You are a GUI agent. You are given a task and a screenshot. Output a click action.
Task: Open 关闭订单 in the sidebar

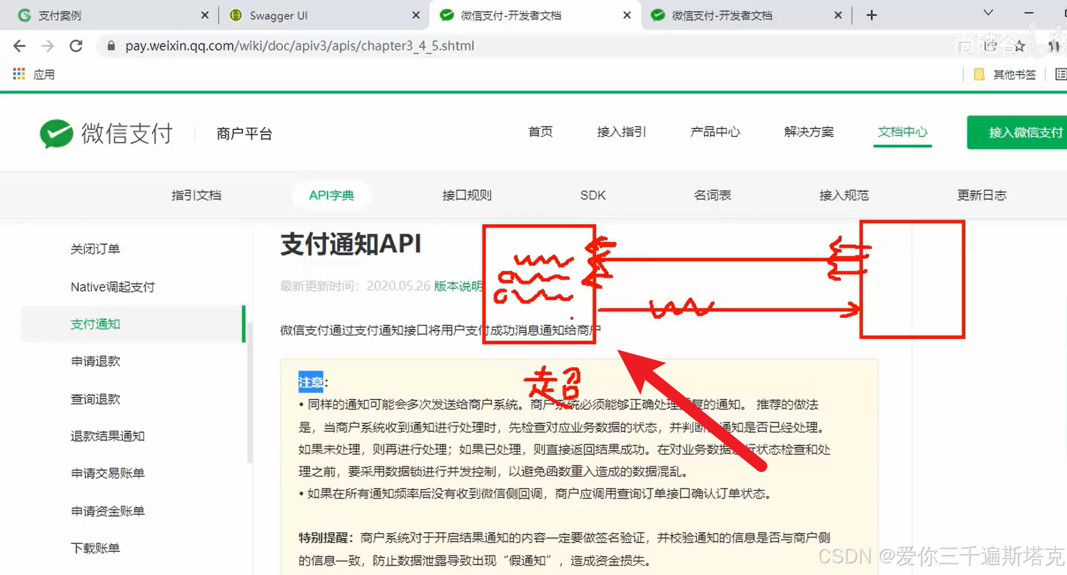[95, 249]
